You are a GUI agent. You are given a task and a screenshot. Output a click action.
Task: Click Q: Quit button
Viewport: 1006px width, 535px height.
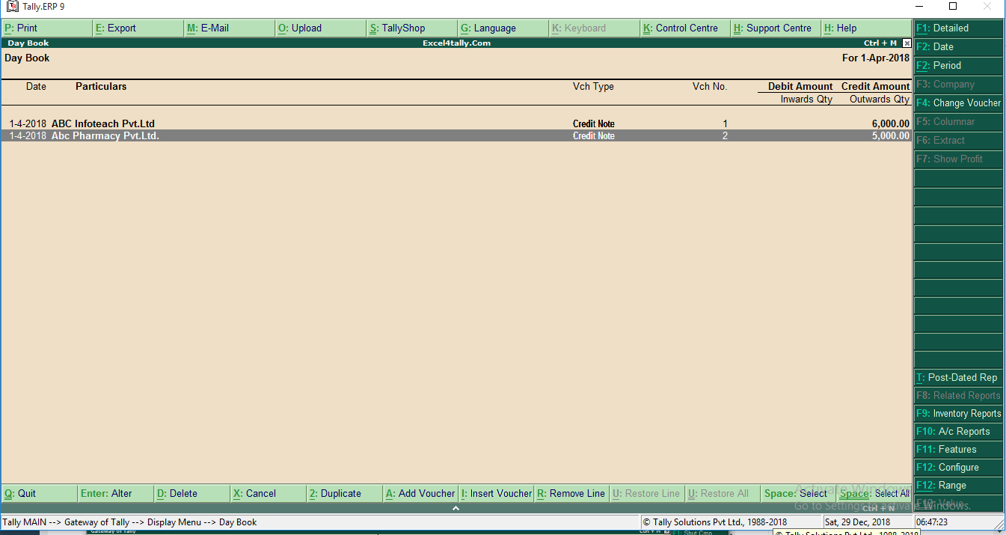click(40, 494)
